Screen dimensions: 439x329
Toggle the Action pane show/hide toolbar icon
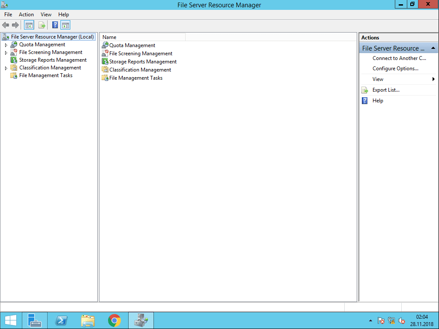click(x=65, y=25)
